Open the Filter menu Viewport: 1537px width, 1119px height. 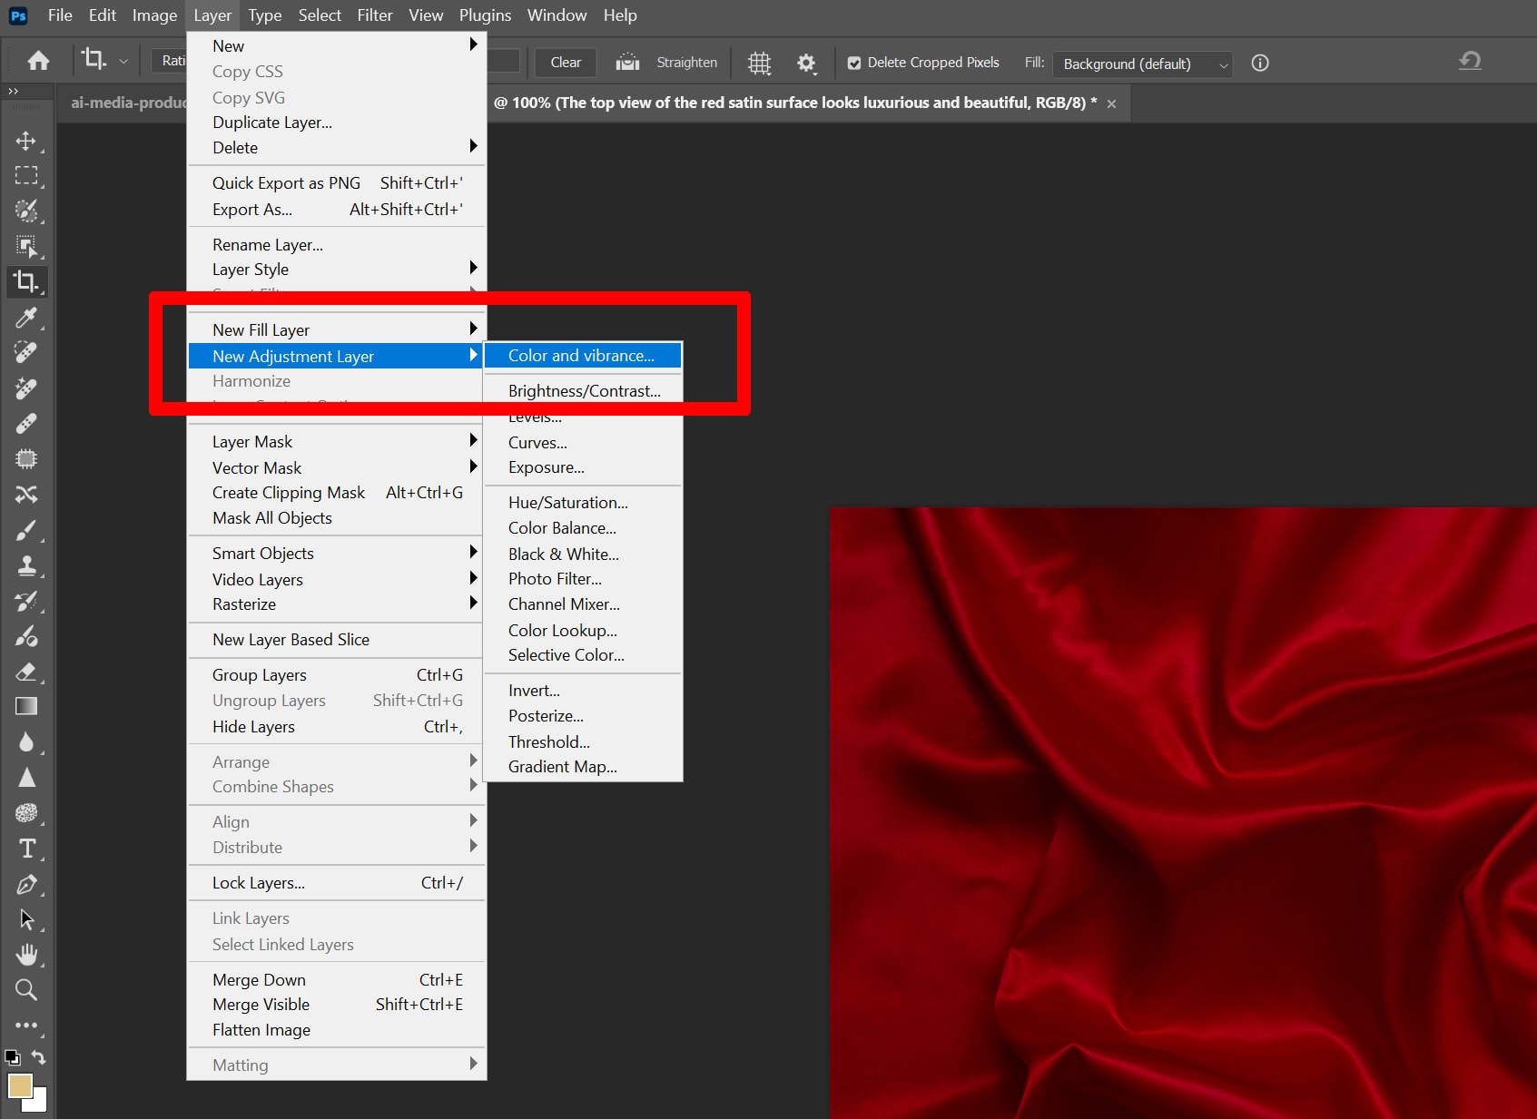point(374,15)
